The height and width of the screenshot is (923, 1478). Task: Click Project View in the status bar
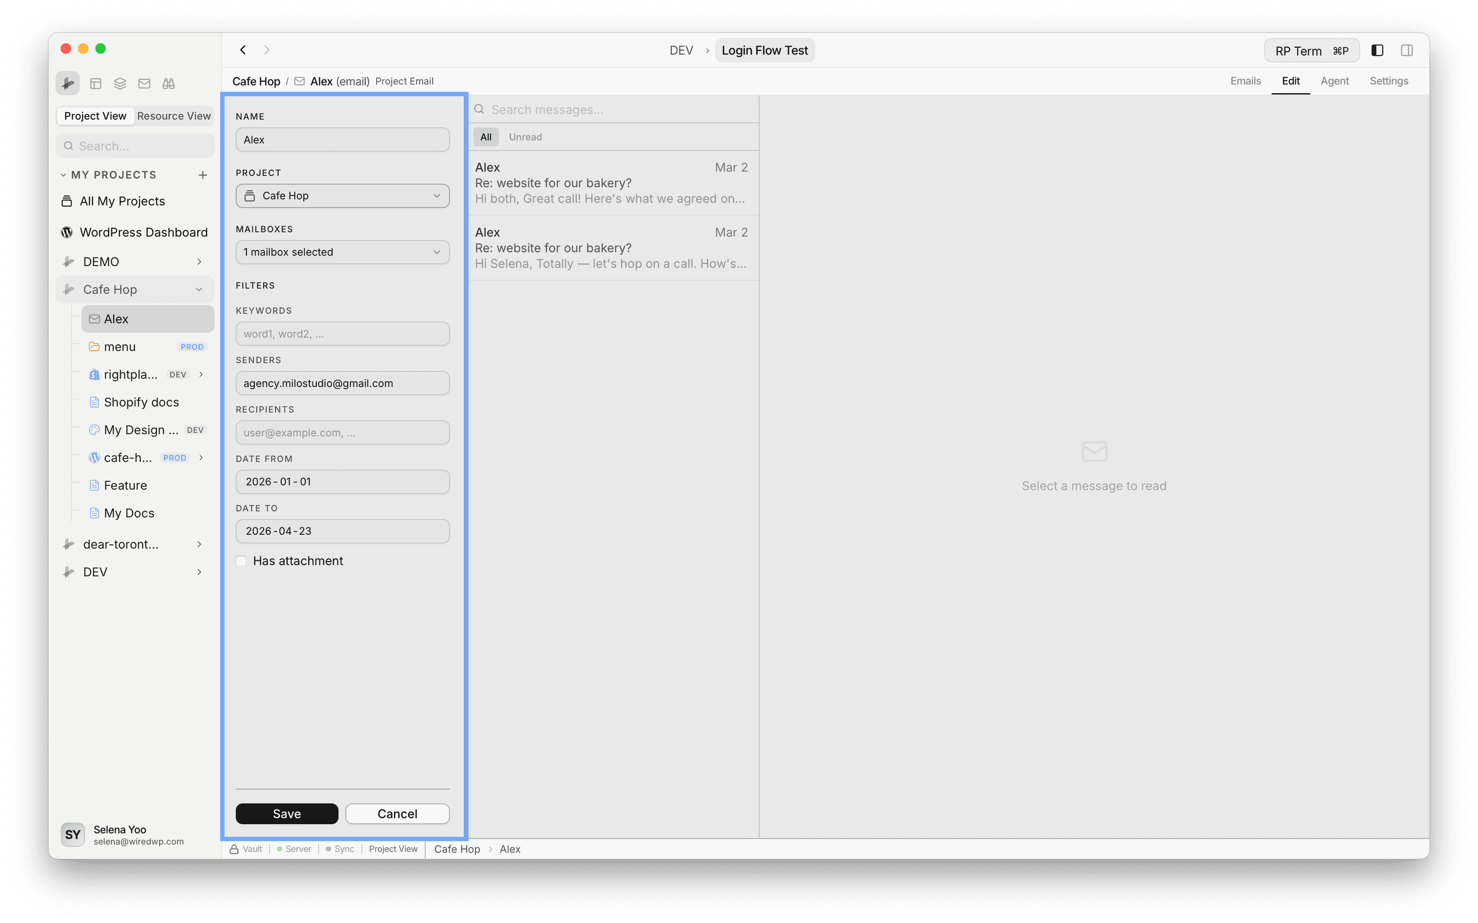point(393,849)
